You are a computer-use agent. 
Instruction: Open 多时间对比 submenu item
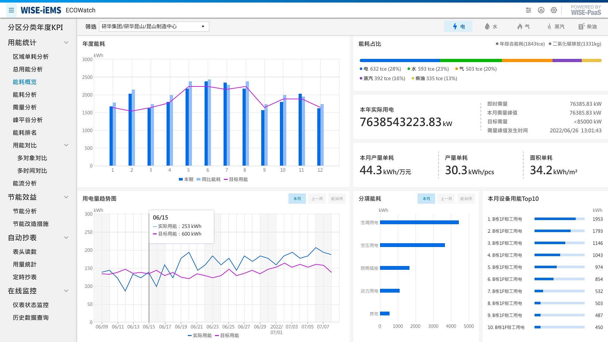32,171
